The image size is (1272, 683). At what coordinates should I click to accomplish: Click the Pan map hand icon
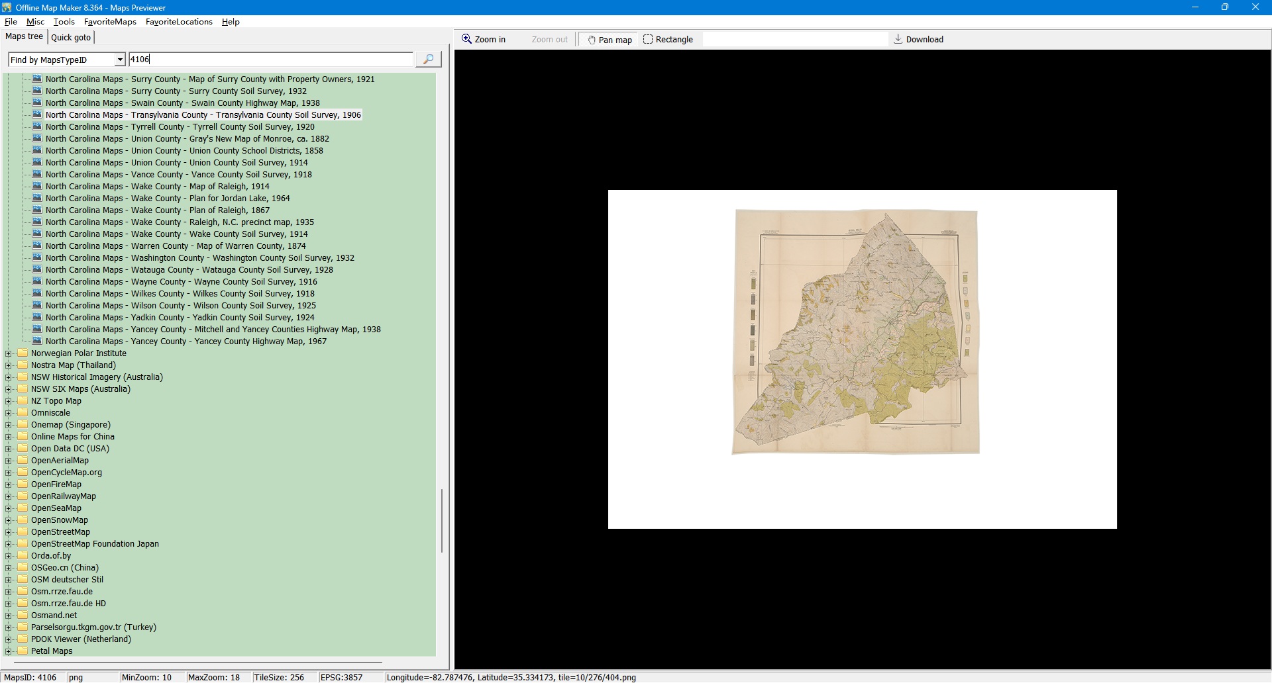592,40
